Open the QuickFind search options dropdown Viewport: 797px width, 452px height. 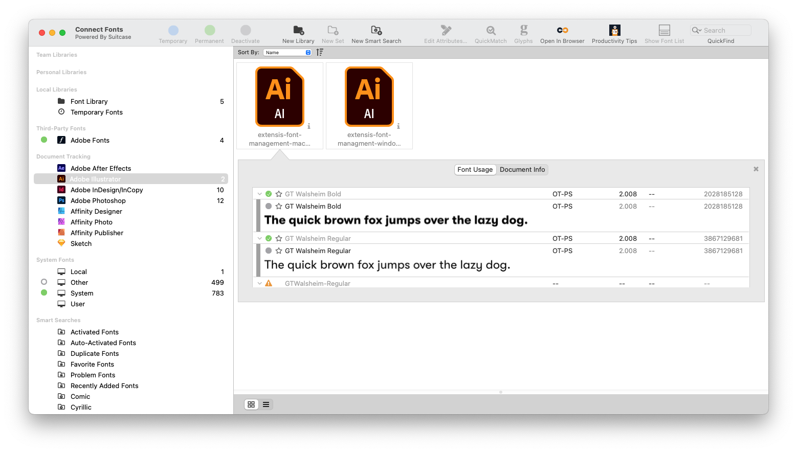coord(697,30)
